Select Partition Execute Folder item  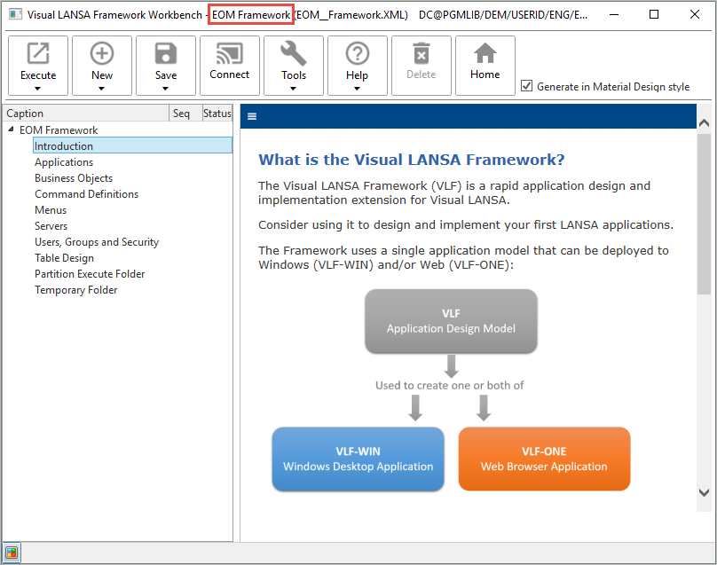click(90, 274)
